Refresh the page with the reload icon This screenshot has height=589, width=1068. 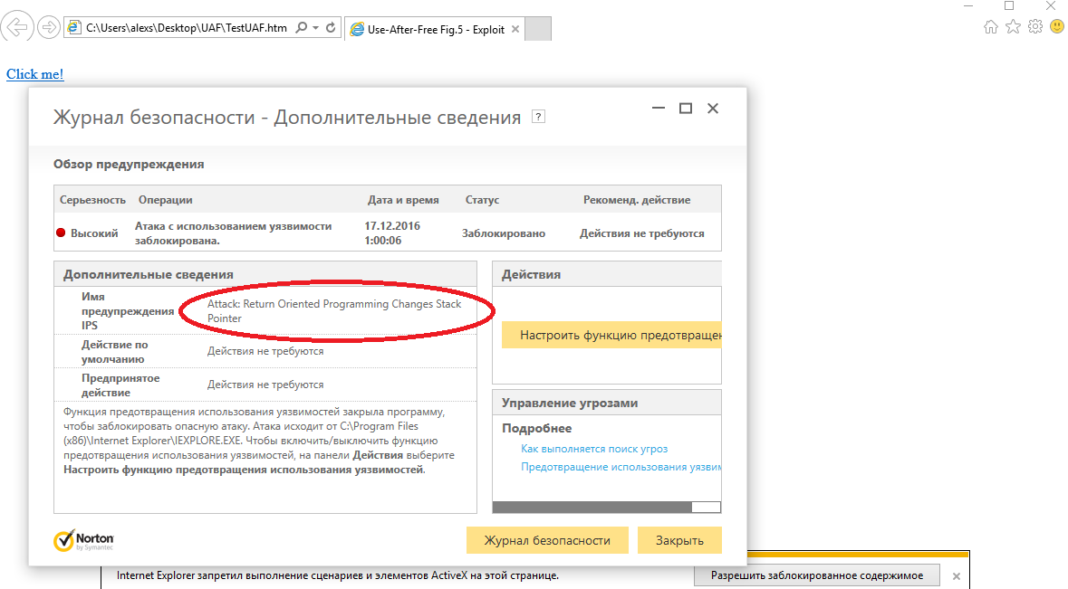pos(331,28)
